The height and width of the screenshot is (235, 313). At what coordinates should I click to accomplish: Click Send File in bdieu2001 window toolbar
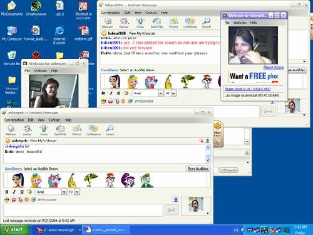(x=156, y=23)
